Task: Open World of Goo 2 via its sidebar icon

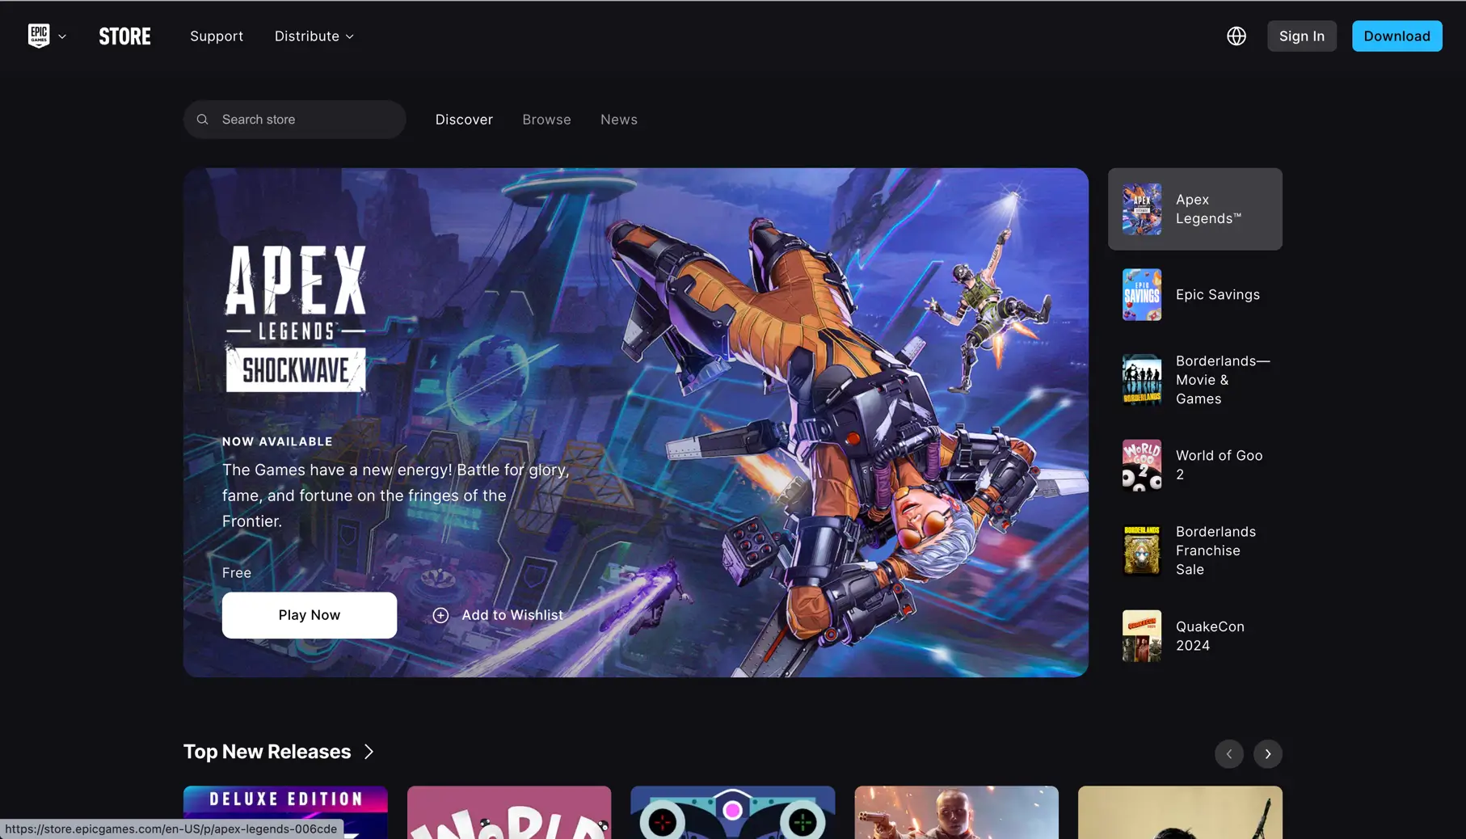Action: click(x=1141, y=465)
